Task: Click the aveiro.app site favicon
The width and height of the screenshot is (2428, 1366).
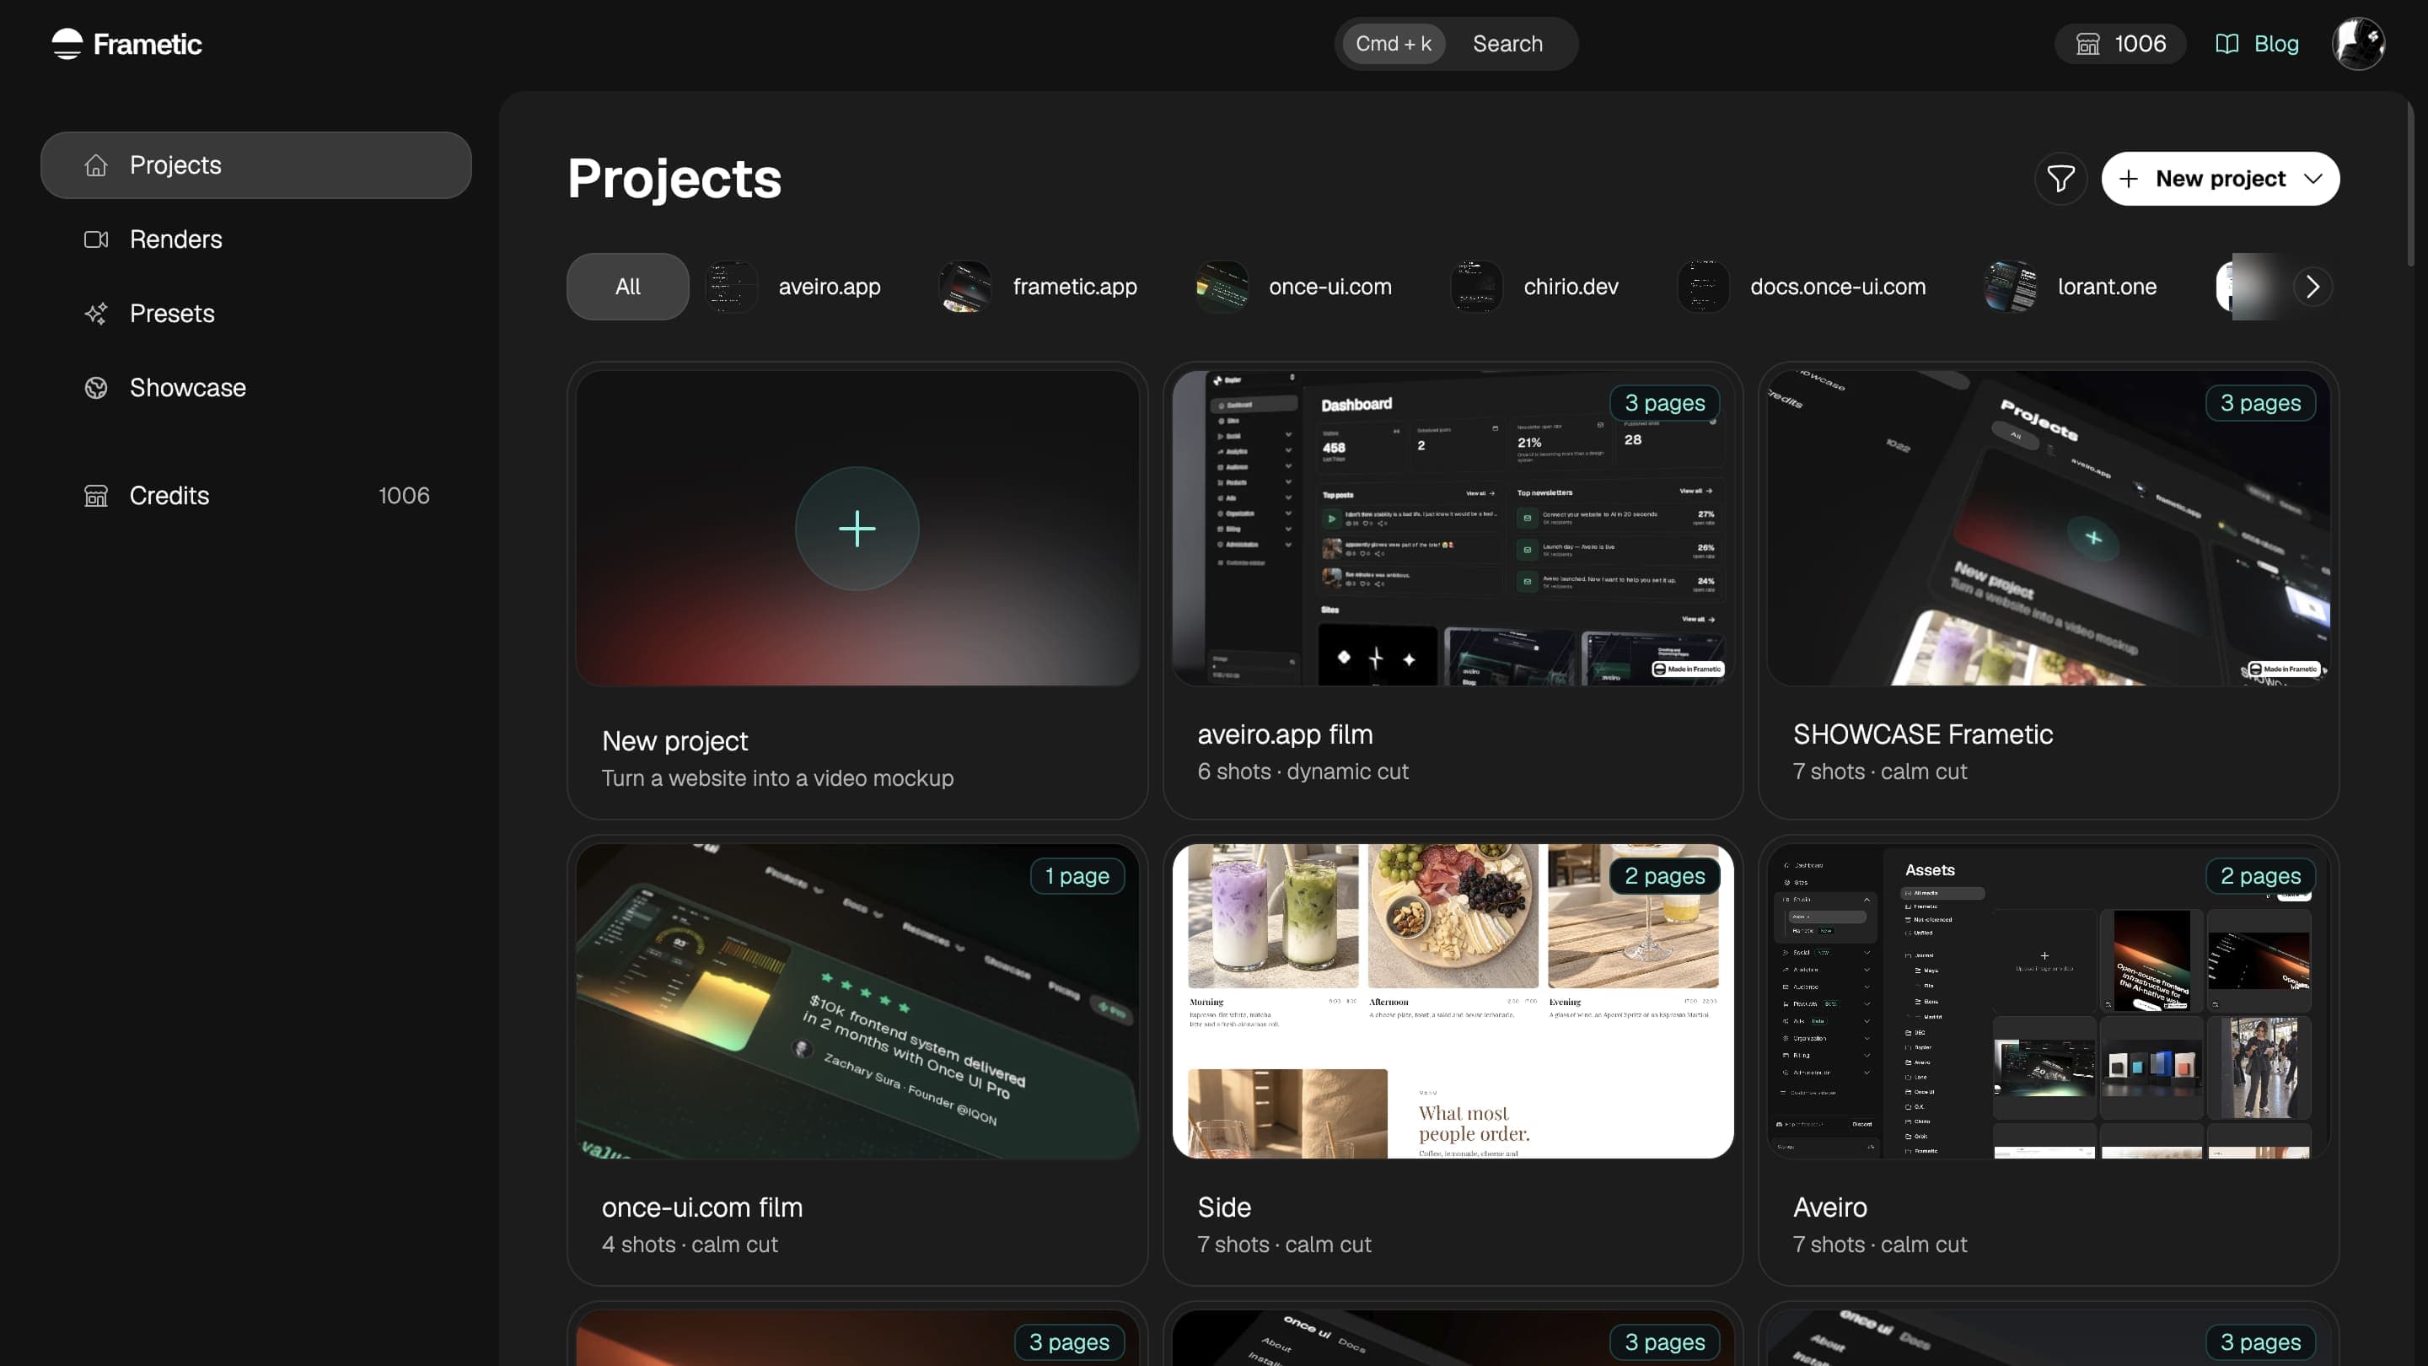Action: point(732,287)
